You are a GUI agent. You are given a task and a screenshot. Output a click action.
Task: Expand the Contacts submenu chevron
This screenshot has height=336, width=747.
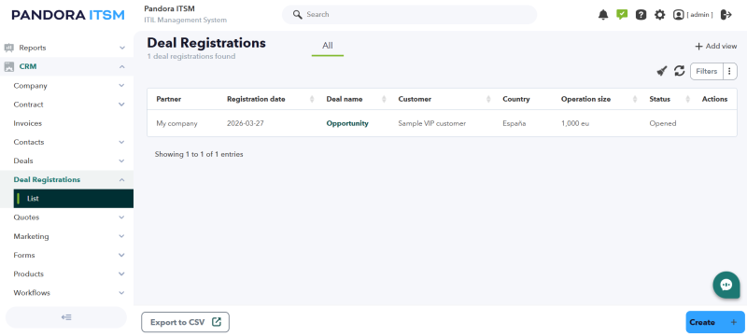click(122, 142)
